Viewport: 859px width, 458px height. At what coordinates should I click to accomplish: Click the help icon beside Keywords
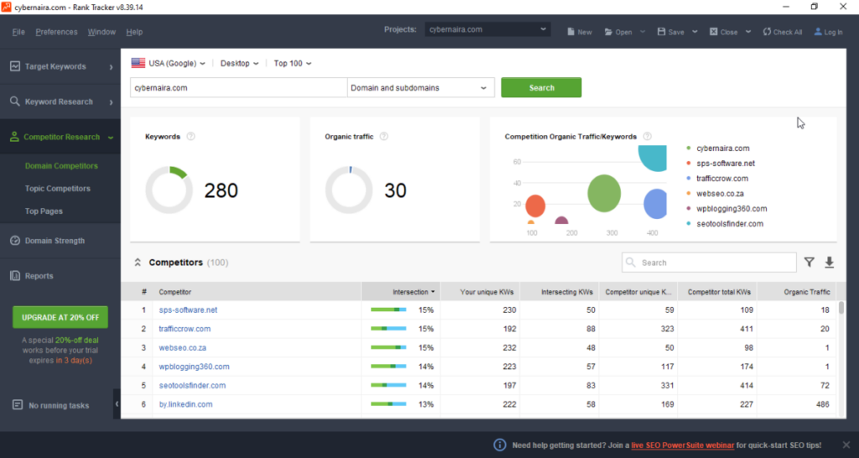pos(191,137)
